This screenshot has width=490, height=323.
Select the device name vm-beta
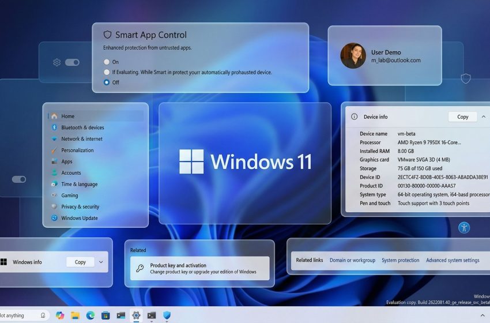click(406, 133)
